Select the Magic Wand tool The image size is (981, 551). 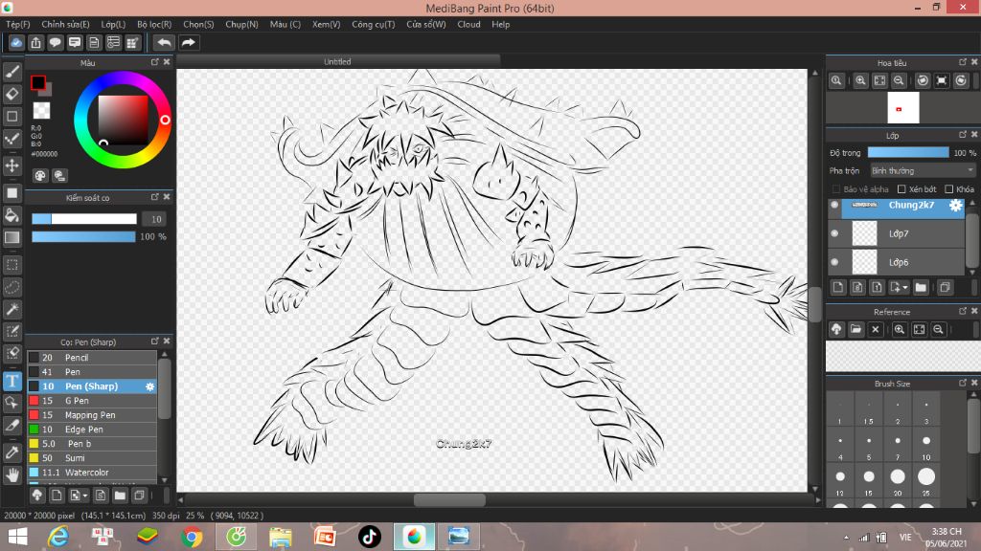point(11,309)
